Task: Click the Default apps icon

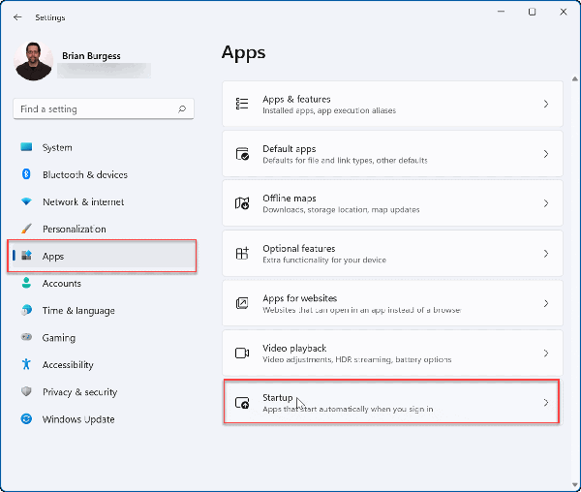Action: (242, 154)
